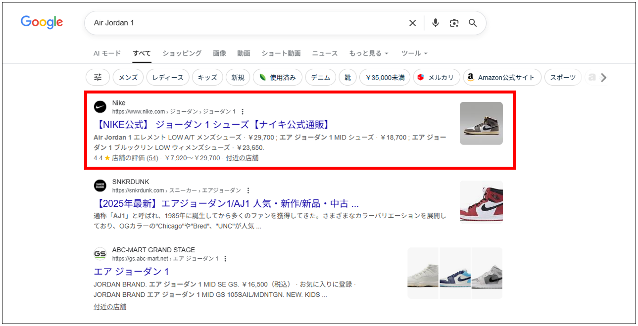Clear the query with the X icon
Viewport: 638px width, 326px height.
412,23
